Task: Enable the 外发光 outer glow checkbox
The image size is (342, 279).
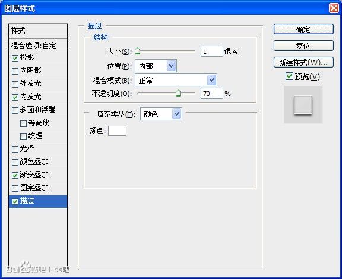Action: click(x=15, y=84)
